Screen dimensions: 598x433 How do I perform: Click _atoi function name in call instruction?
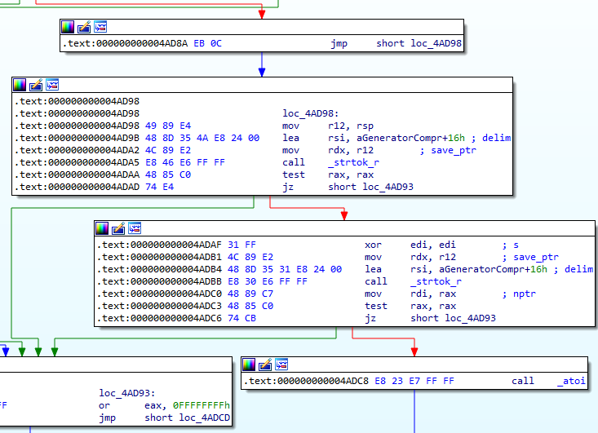pos(571,381)
